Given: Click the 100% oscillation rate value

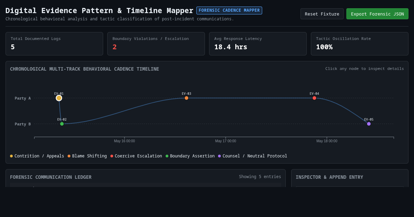Looking at the screenshot, I should [x=324, y=47].
